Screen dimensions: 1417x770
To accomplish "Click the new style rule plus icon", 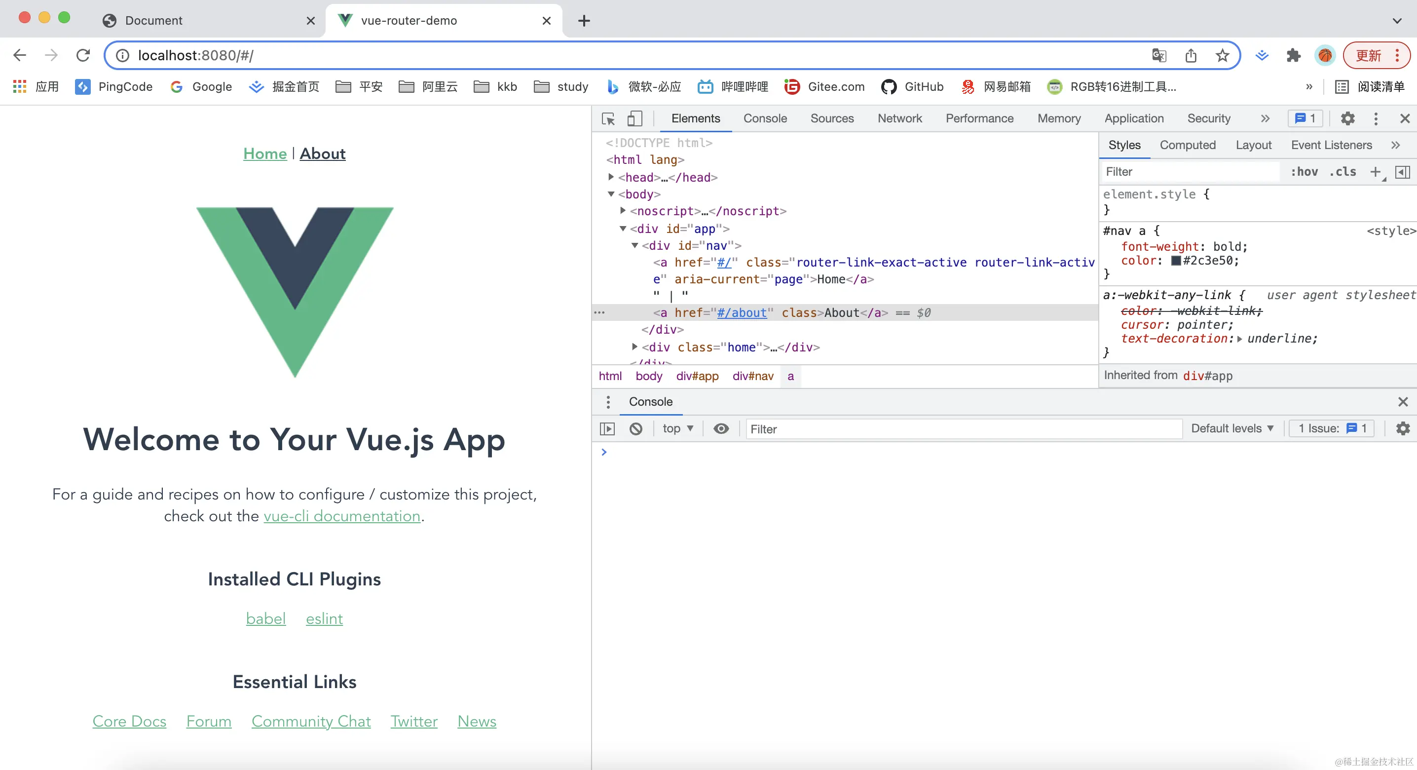I will pyautogui.click(x=1375, y=172).
